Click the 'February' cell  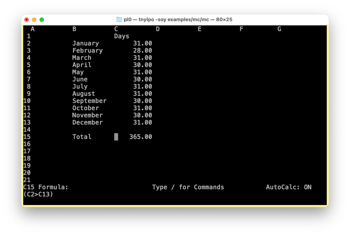pos(87,50)
